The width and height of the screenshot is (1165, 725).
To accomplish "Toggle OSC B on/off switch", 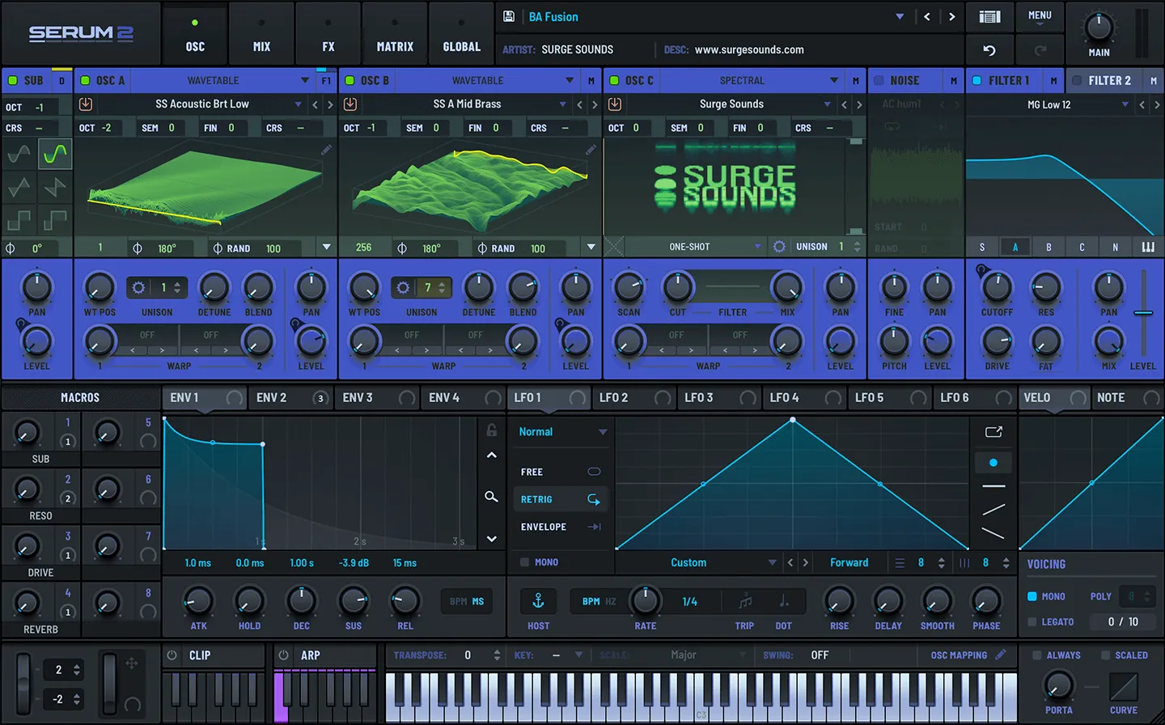I will tap(349, 80).
